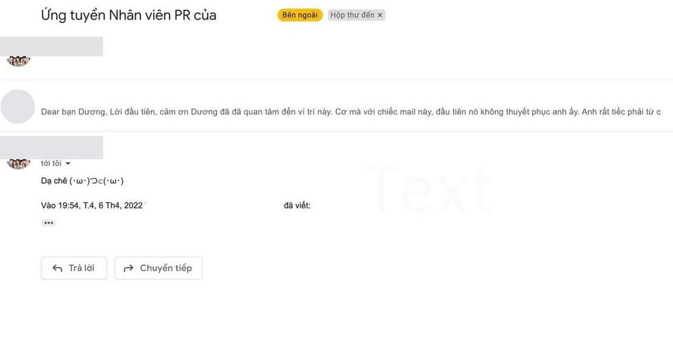Viewport: 673px width, 350px height.
Task: Click the "Dạ chê" message body text
Action: 82,180
